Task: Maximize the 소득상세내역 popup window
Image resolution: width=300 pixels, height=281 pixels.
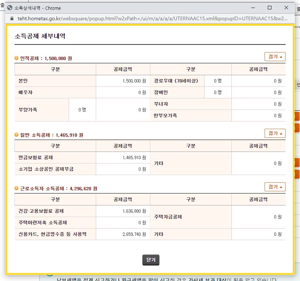Action: click(x=269, y=8)
